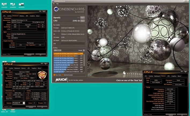Click the BIOS date 09/15/2014 field
Screen dimensions: 190x116
28,38
